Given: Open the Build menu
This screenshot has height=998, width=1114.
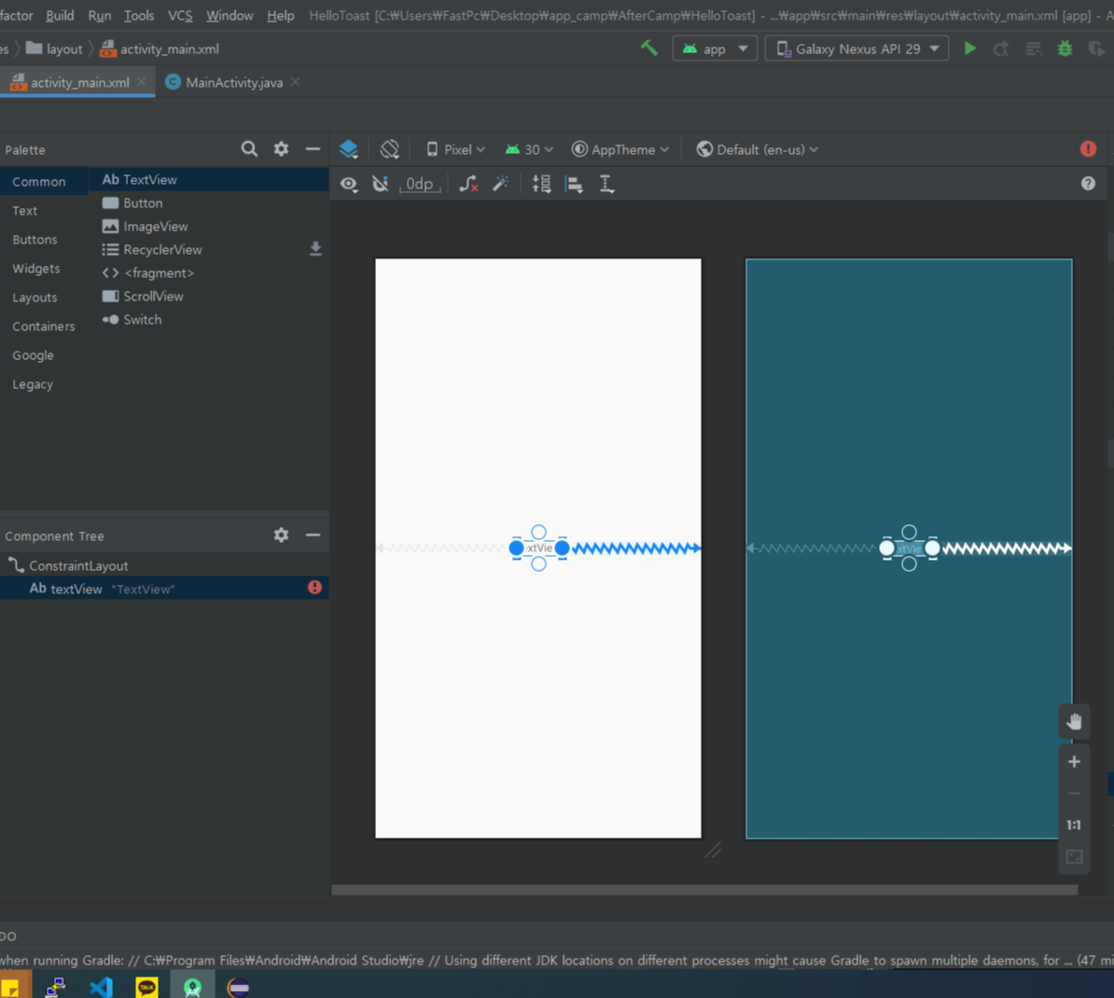Looking at the screenshot, I should pos(60,15).
